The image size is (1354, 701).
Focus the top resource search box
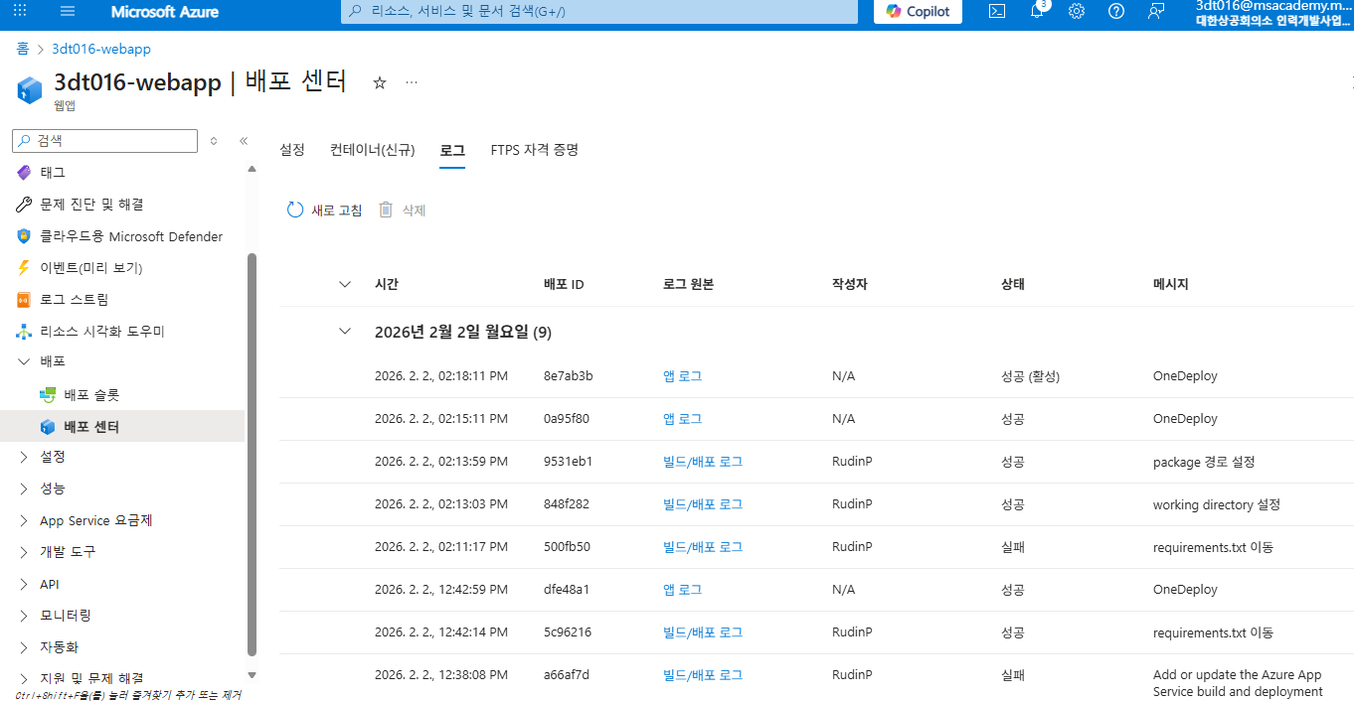click(x=599, y=11)
